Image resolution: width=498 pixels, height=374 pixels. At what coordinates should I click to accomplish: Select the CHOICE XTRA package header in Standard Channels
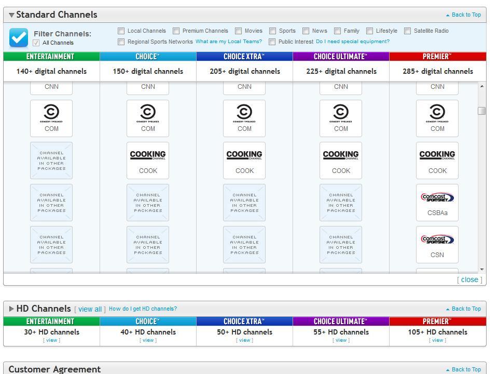[x=244, y=56]
